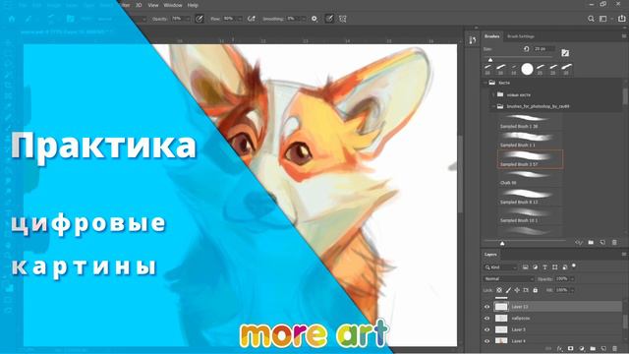Toggle lock transparent pixels
This screenshot has height=354, width=629.
click(499, 290)
